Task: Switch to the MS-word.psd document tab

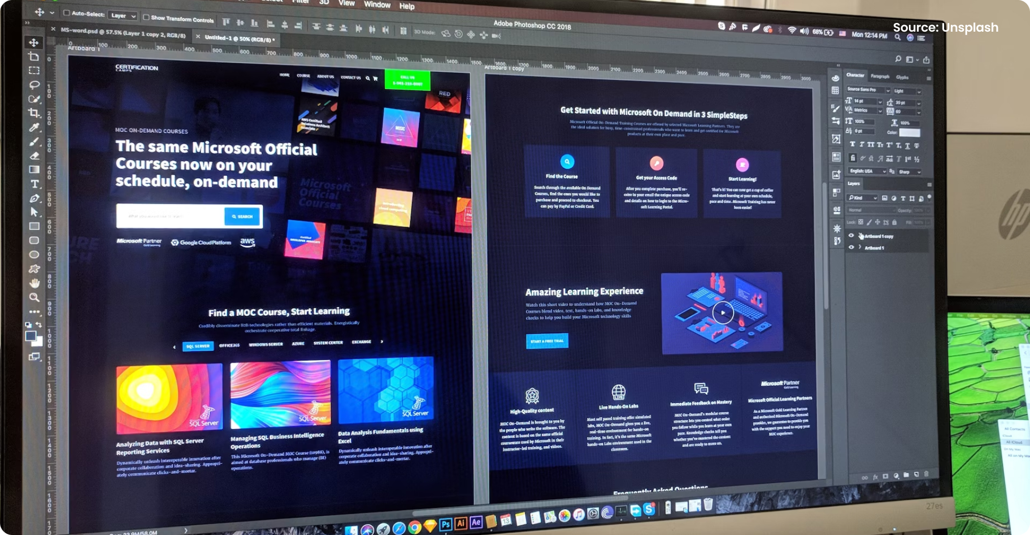Action: click(123, 32)
